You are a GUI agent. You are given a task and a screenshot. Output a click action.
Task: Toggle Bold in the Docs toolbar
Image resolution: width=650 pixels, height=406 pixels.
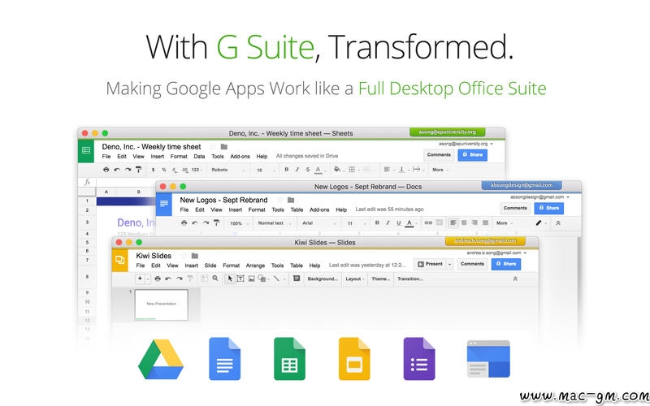[x=377, y=222]
